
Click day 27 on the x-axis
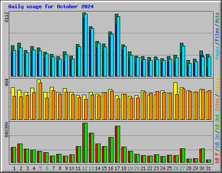coord(182,168)
